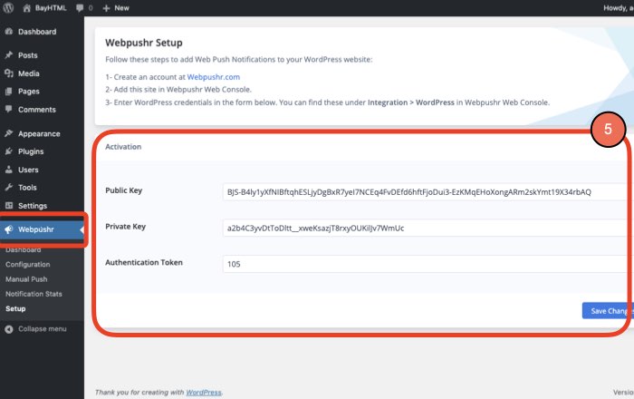
Task: Click the Media library icon
Action: [x=9, y=73]
